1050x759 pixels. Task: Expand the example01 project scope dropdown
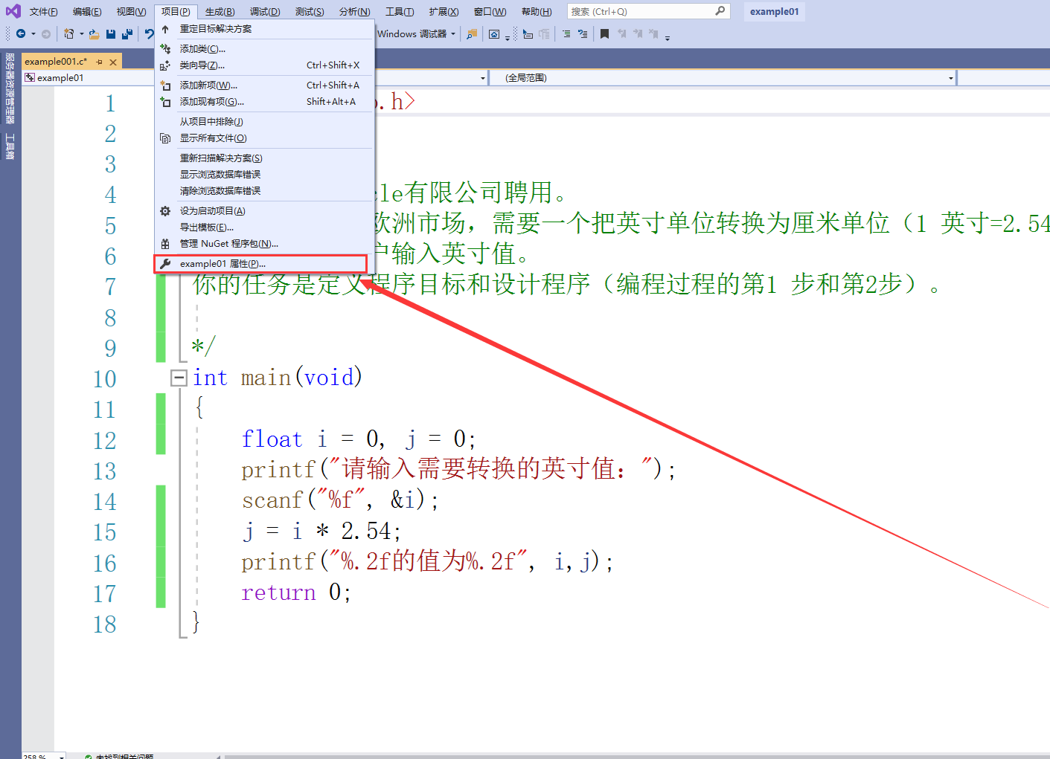483,78
